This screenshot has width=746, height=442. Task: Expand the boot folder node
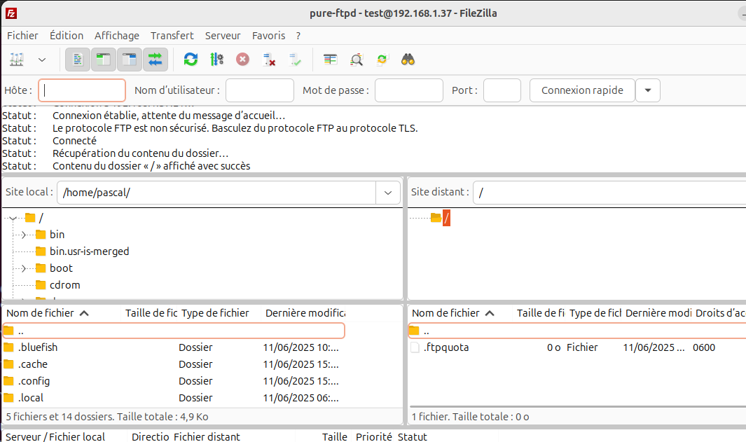tap(23, 269)
